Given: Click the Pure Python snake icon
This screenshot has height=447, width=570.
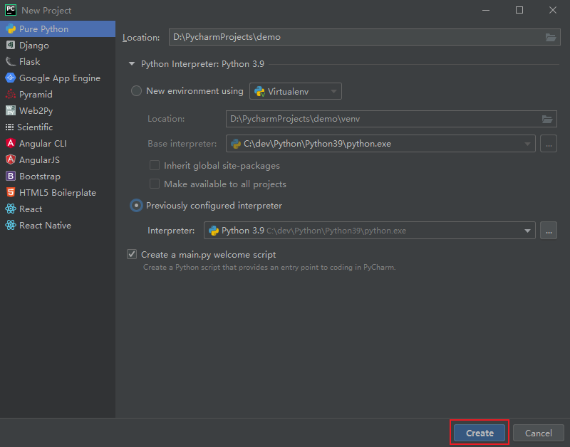Looking at the screenshot, I should [11, 28].
